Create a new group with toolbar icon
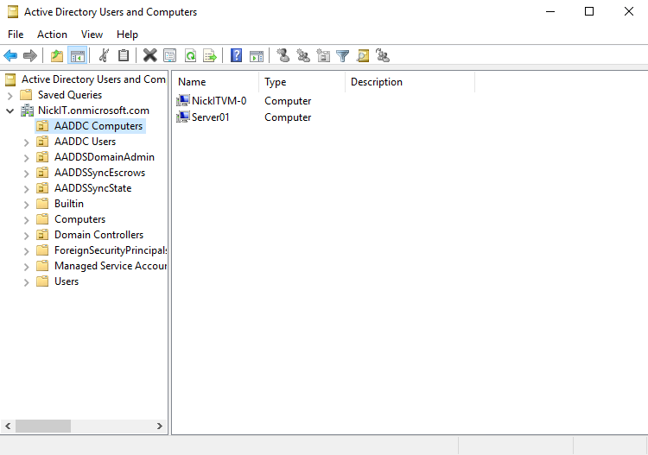The width and height of the screenshot is (648, 455). [303, 55]
